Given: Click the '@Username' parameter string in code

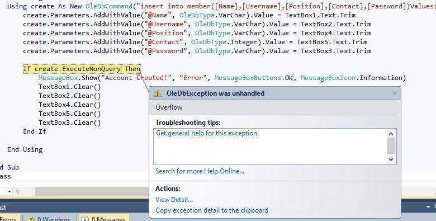Looking at the screenshot, I should point(165,24).
